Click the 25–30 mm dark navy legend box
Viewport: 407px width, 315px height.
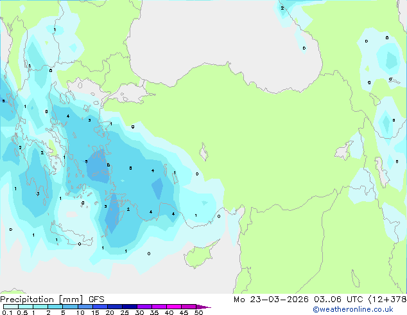130,307
